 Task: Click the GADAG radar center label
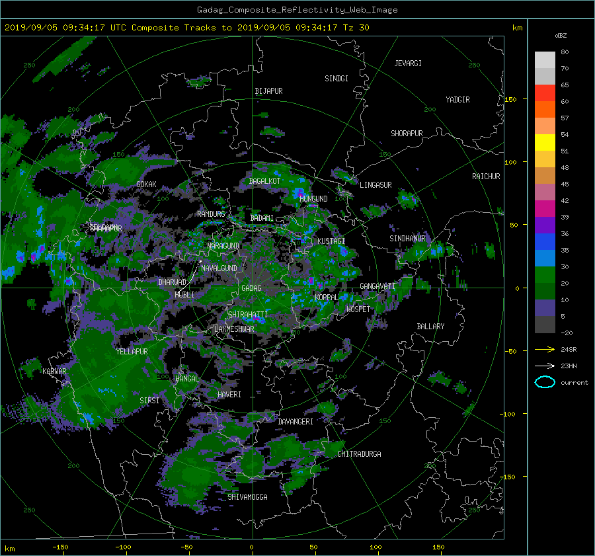(x=252, y=288)
